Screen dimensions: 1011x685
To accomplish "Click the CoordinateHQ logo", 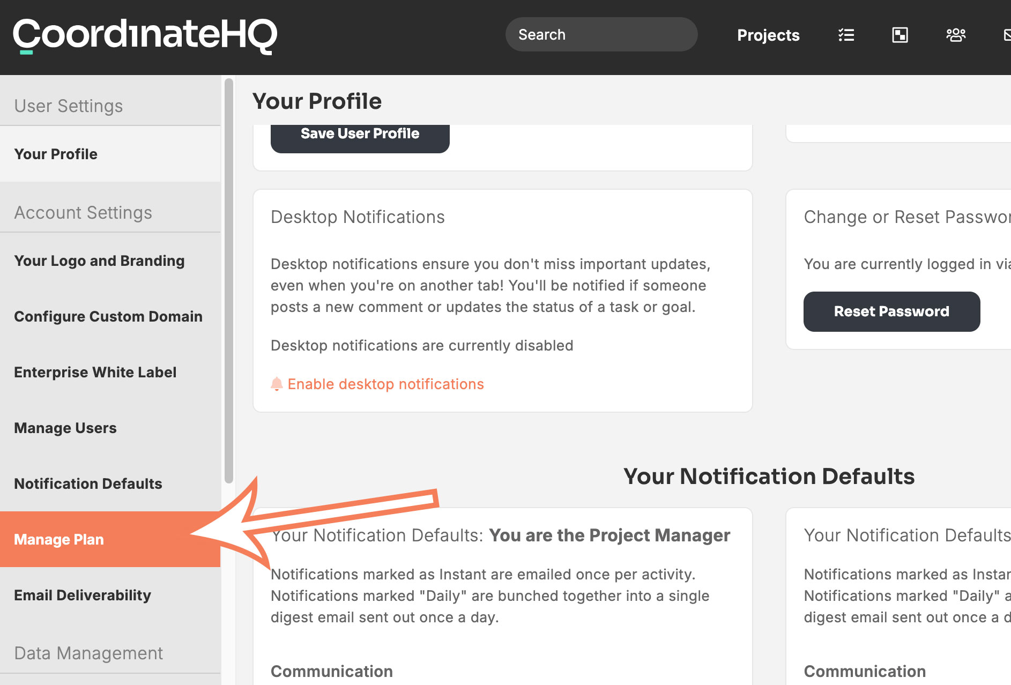I will (145, 36).
